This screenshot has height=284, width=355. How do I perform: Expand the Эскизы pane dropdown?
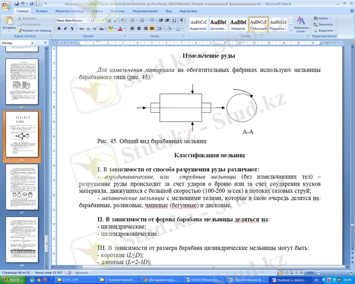tap(32, 43)
